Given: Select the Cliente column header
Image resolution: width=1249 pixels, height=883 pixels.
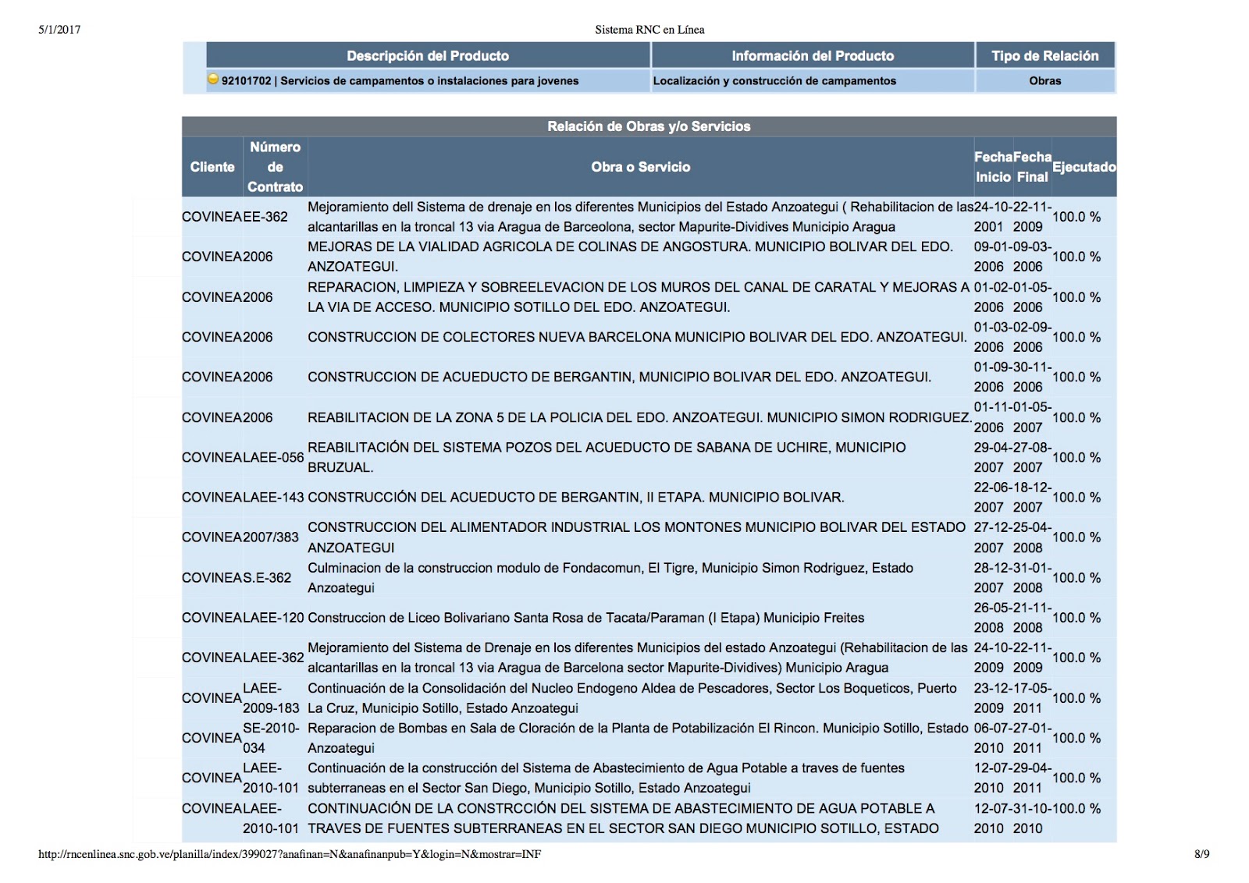Looking at the screenshot, I should (212, 167).
